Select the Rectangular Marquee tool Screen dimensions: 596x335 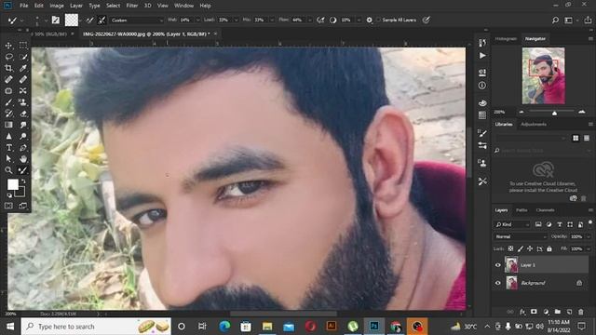pyautogui.click(x=23, y=46)
